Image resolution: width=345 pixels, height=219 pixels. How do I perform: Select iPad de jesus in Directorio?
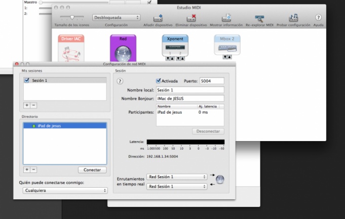pos(49,126)
